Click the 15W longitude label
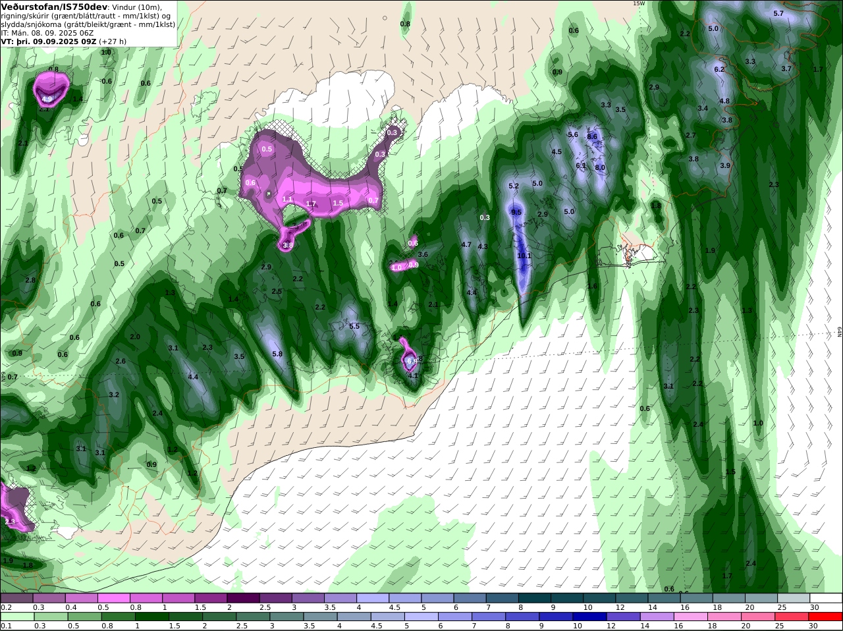Viewport: 843px width, 631px height. [638, 3]
